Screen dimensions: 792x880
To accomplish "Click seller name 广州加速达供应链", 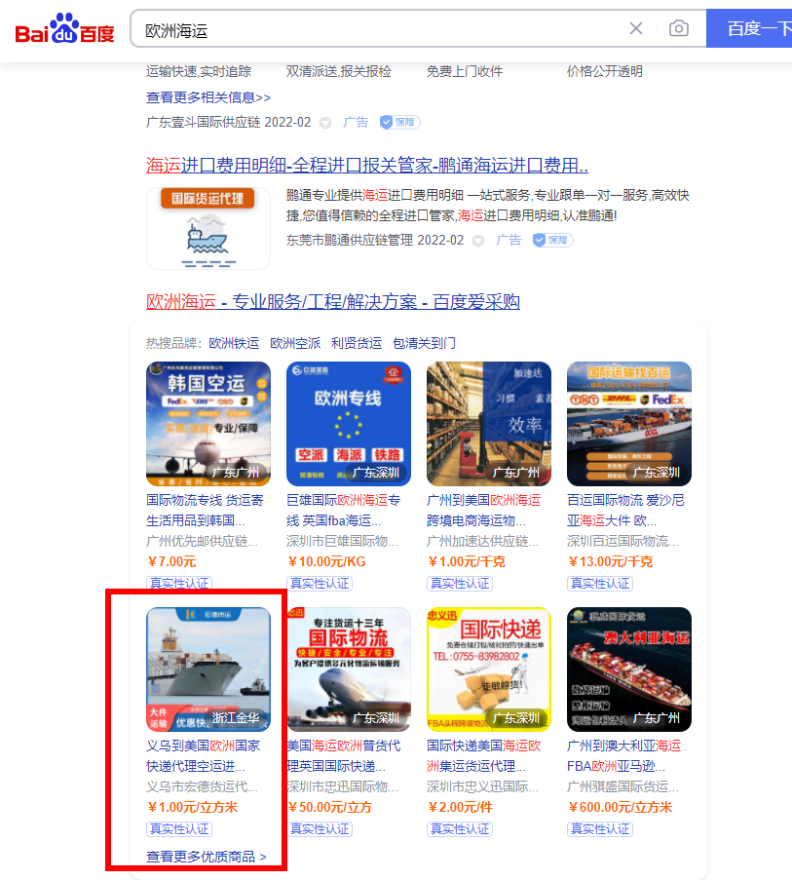I will tap(482, 541).
